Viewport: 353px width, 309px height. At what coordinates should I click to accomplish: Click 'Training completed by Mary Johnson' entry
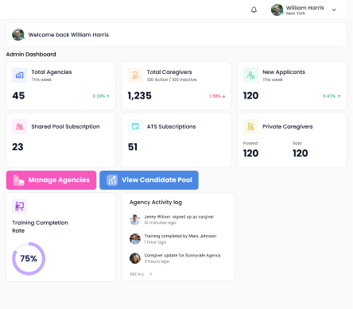180,236
